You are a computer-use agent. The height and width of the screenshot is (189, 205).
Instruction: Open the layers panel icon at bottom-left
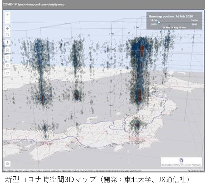tap(7, 163)
